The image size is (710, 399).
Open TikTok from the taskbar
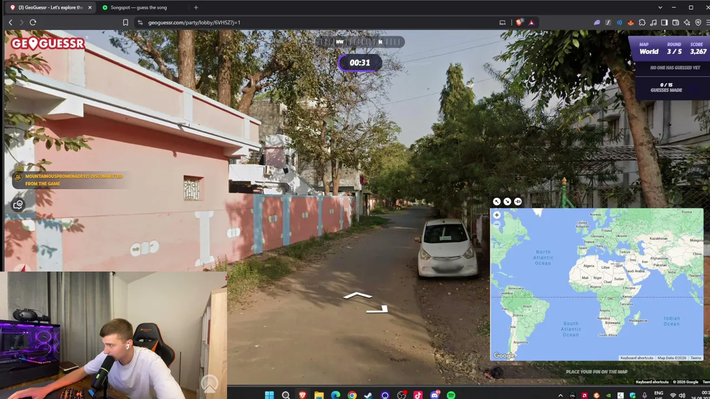pyautogui.click(x=418, y=395)
